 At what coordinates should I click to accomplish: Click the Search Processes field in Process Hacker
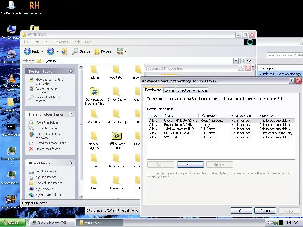point(285,55)
